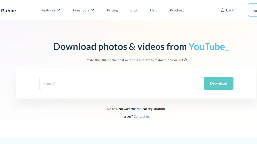This screenshot has width=257, height=144.
Task: Click the teal Download button
Action: 218,84
